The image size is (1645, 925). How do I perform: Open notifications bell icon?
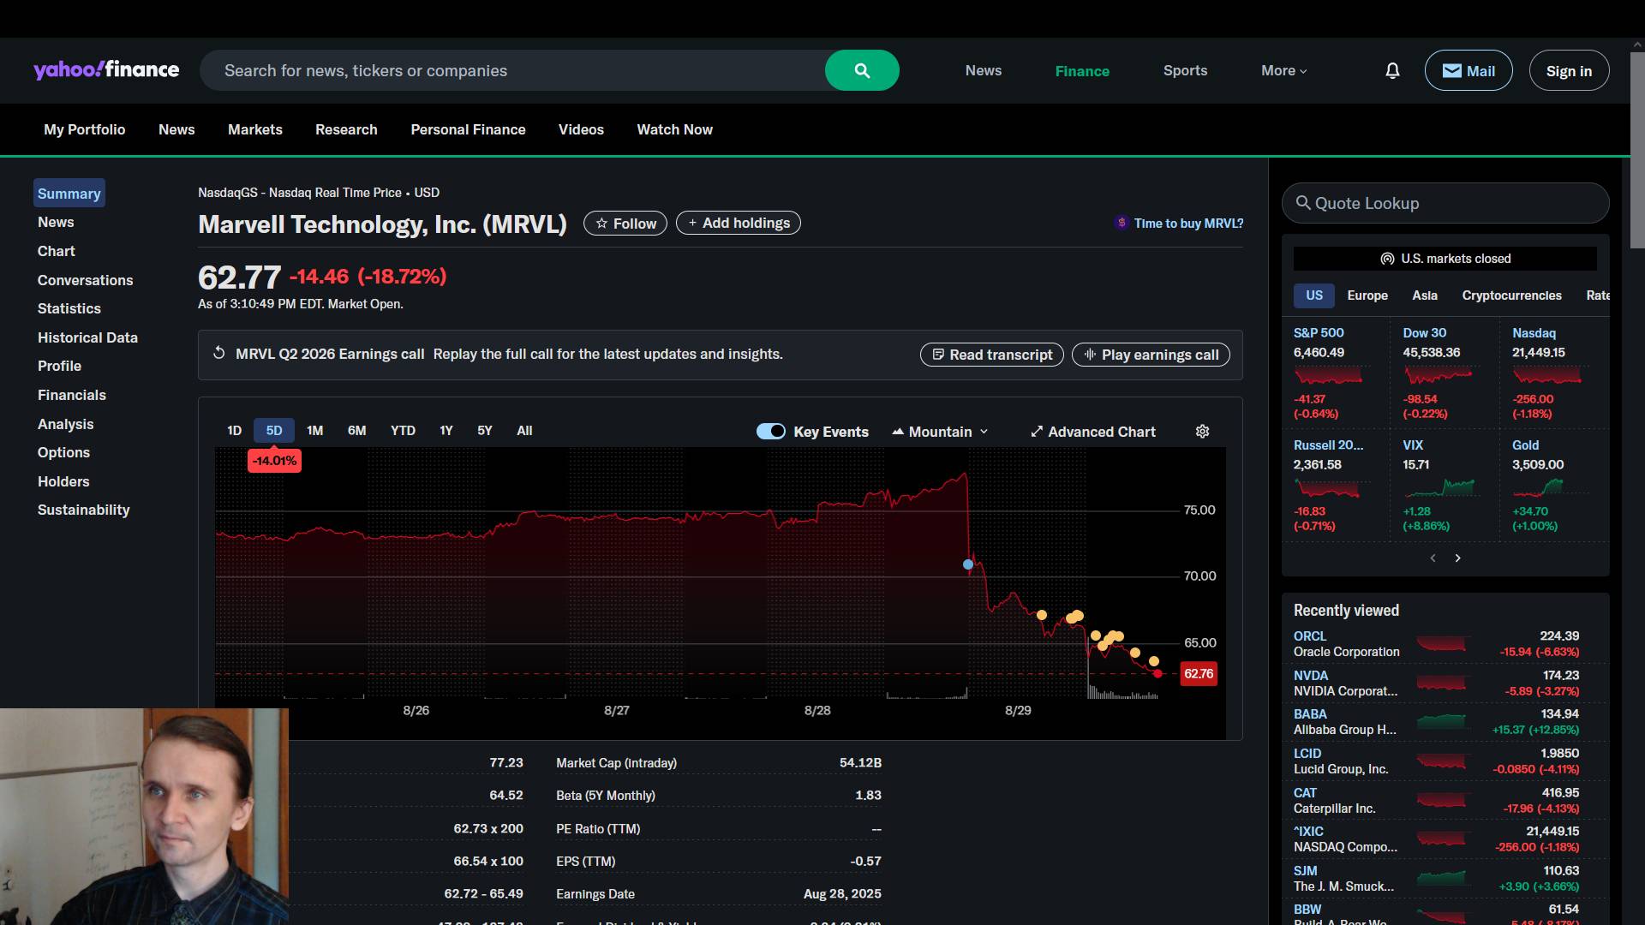point(1392,70)
